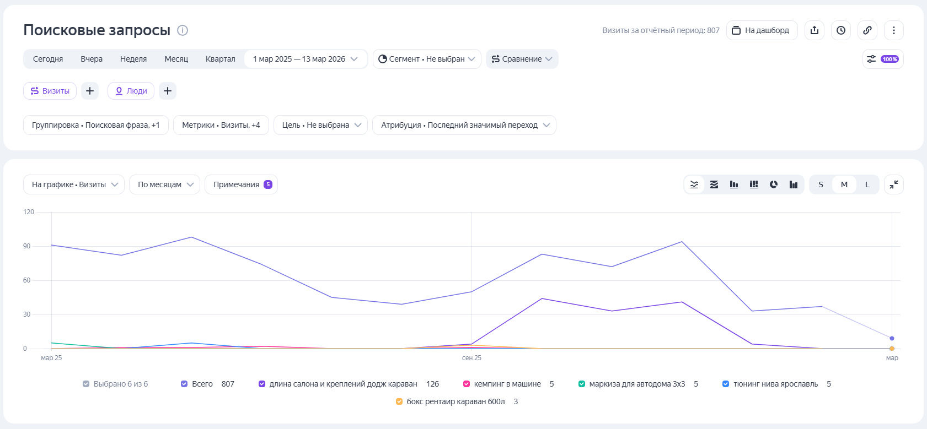Open the 100% data accuracy settings
The height and width of the screenshot is (429, 927).
[882, 59]
